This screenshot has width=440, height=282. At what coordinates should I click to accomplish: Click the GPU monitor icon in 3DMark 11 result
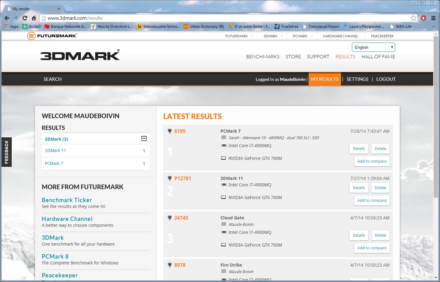click(x=223, y=197)
